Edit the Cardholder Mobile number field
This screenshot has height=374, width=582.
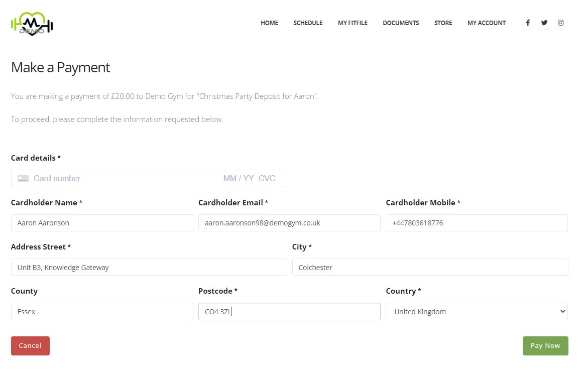tap(477, 223)
